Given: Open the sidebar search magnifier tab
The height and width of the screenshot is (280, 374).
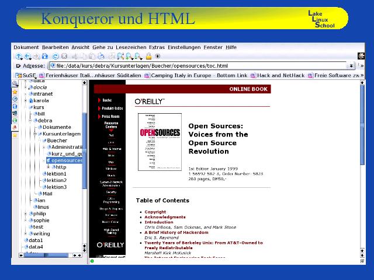Looking at the screenshot, I should [15, 83].
